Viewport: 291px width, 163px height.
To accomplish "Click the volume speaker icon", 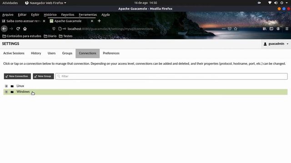I will (276, 3).
